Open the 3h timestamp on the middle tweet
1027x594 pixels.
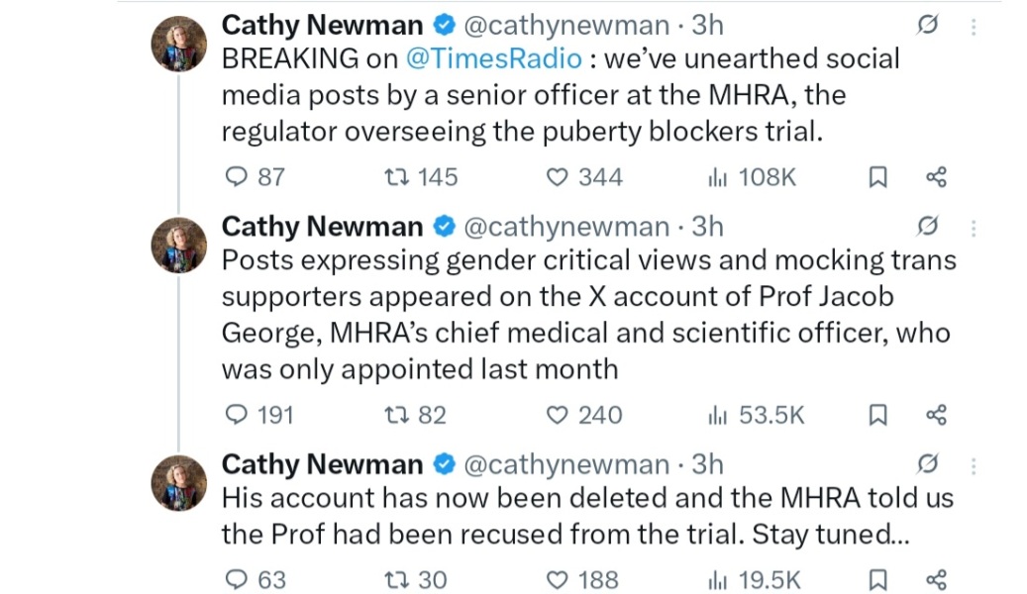click(x=709, y=226)
